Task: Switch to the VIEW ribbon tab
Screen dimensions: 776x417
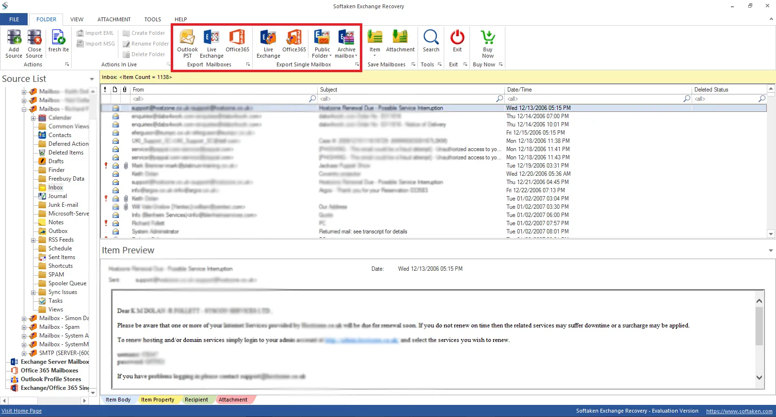Action: tap(77, 19)
